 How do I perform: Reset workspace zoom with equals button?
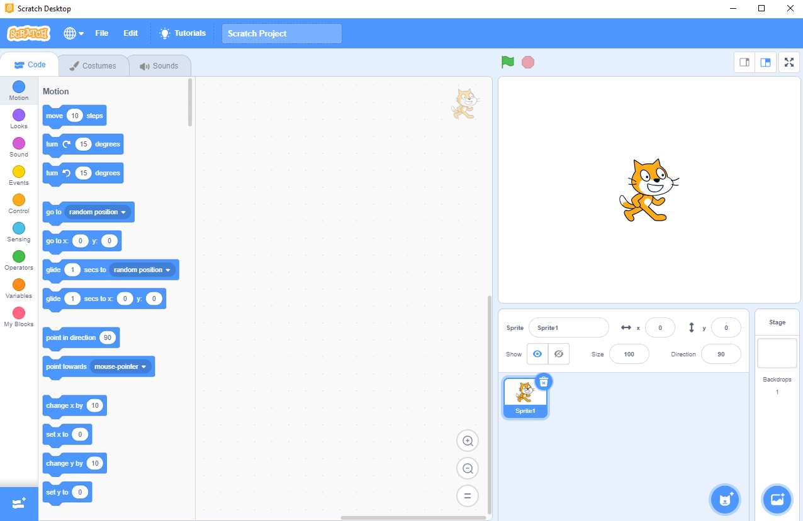point(468,495)
